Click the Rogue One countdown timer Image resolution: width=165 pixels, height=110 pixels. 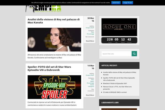coord(119,40)
